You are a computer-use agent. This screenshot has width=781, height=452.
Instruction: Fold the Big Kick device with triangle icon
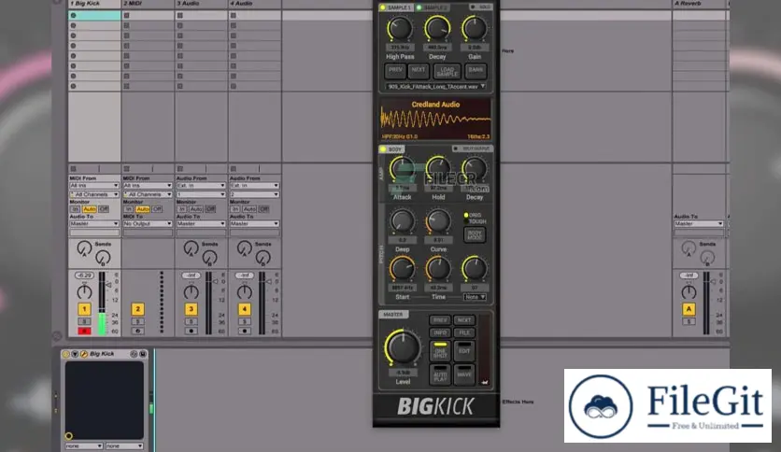75,354
